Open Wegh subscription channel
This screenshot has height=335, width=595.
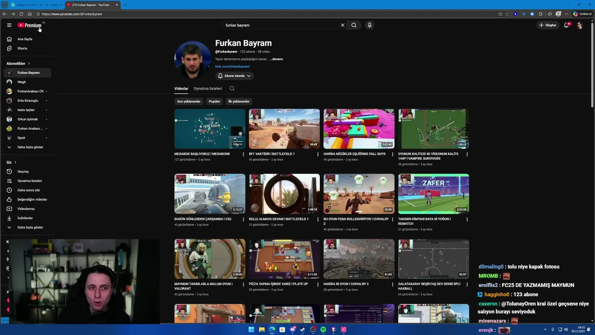click(27, 82)
